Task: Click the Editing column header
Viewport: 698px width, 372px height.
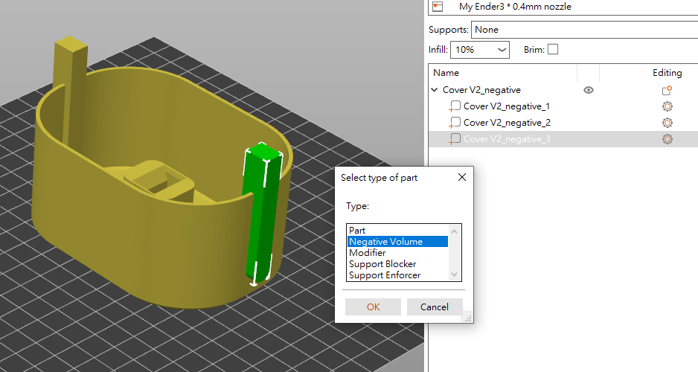Action: [x=667, y=73]
